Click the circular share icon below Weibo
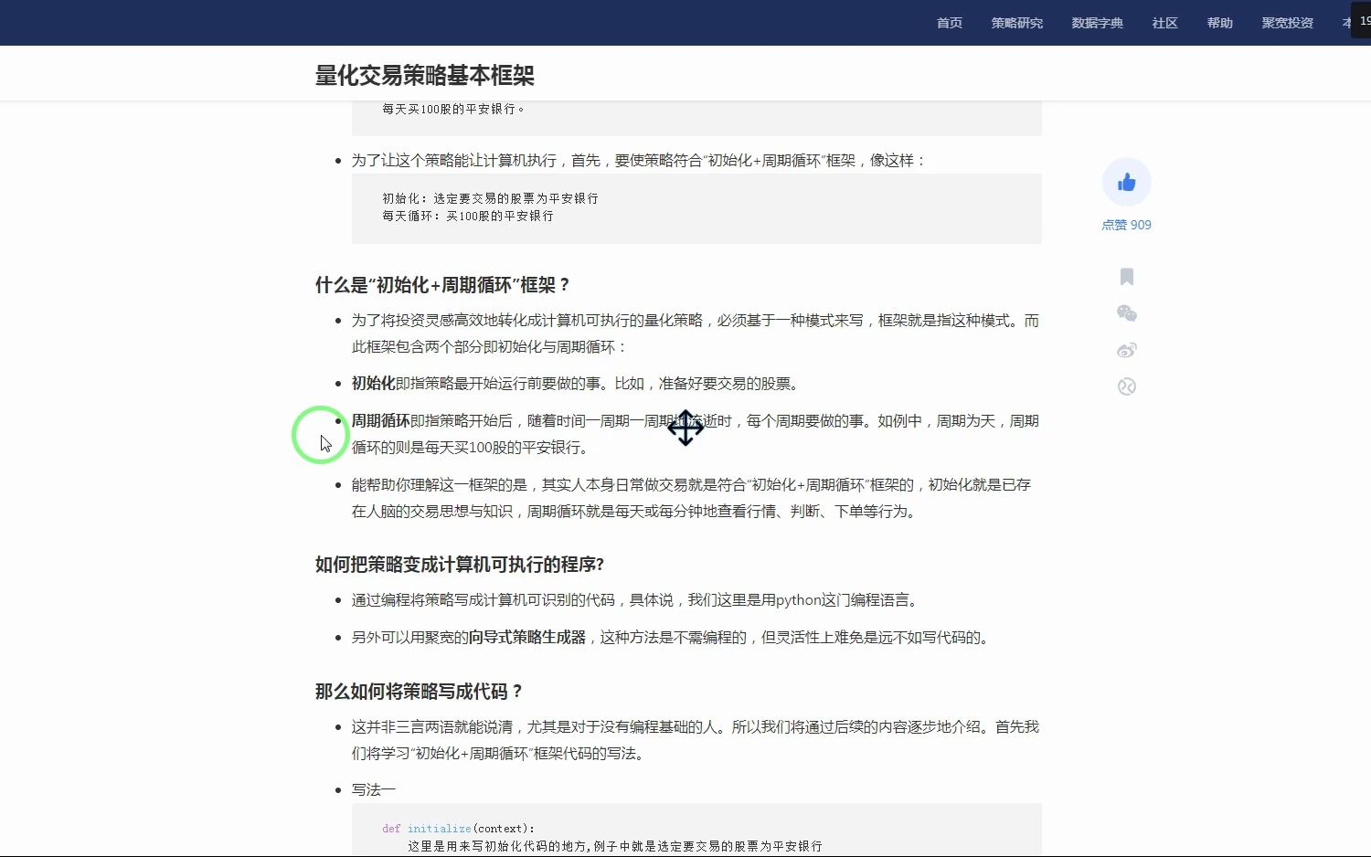The image size is (1371, 857). click(x=1126, y=386)
